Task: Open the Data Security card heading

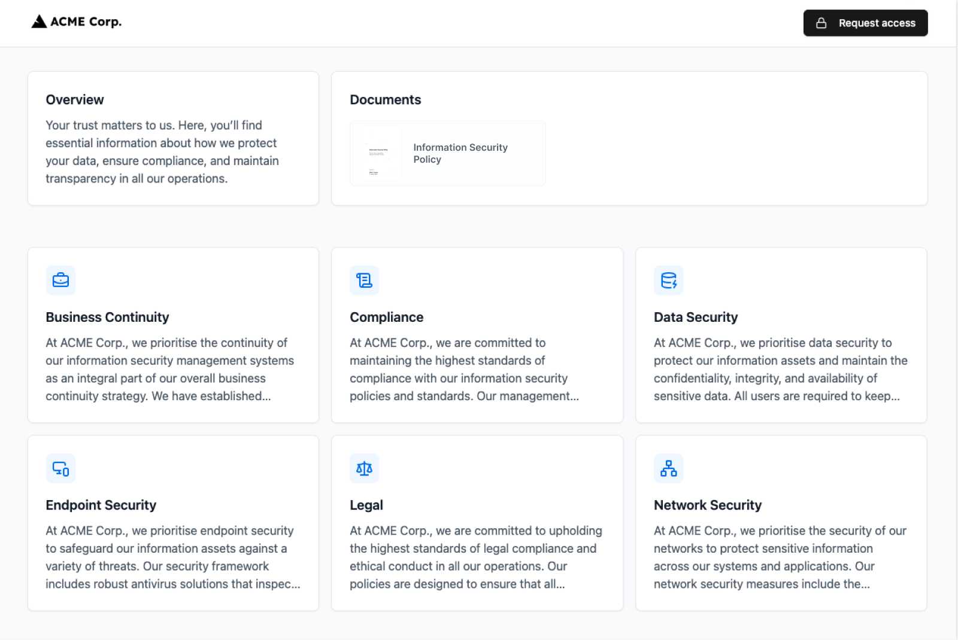Action: click(695, 317)
